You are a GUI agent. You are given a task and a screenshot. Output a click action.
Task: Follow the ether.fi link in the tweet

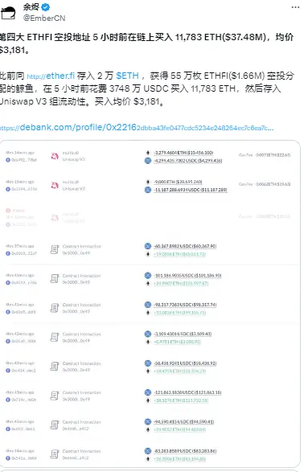pos(51,76)
